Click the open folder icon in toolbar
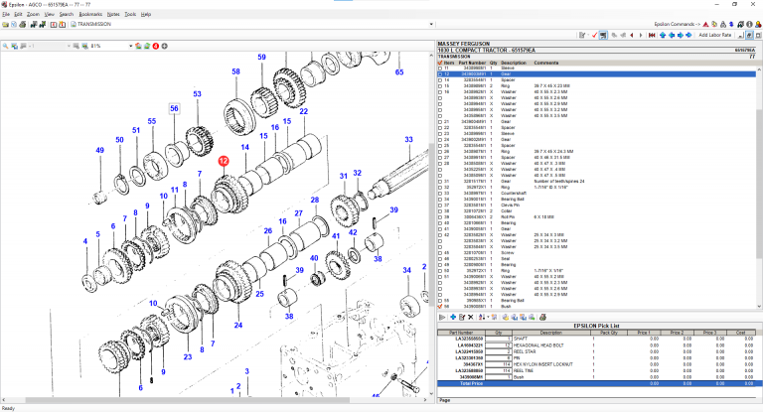The image size is (763, 412). 6,24
